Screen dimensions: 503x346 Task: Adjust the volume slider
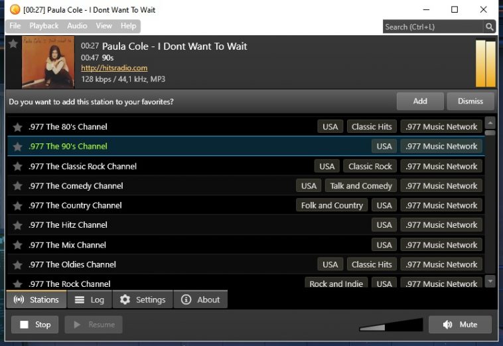(391, 325)
